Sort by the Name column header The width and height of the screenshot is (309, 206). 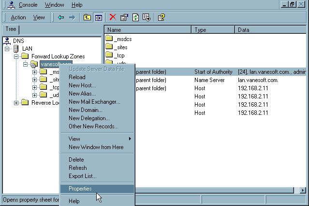[x=148, y=30]
